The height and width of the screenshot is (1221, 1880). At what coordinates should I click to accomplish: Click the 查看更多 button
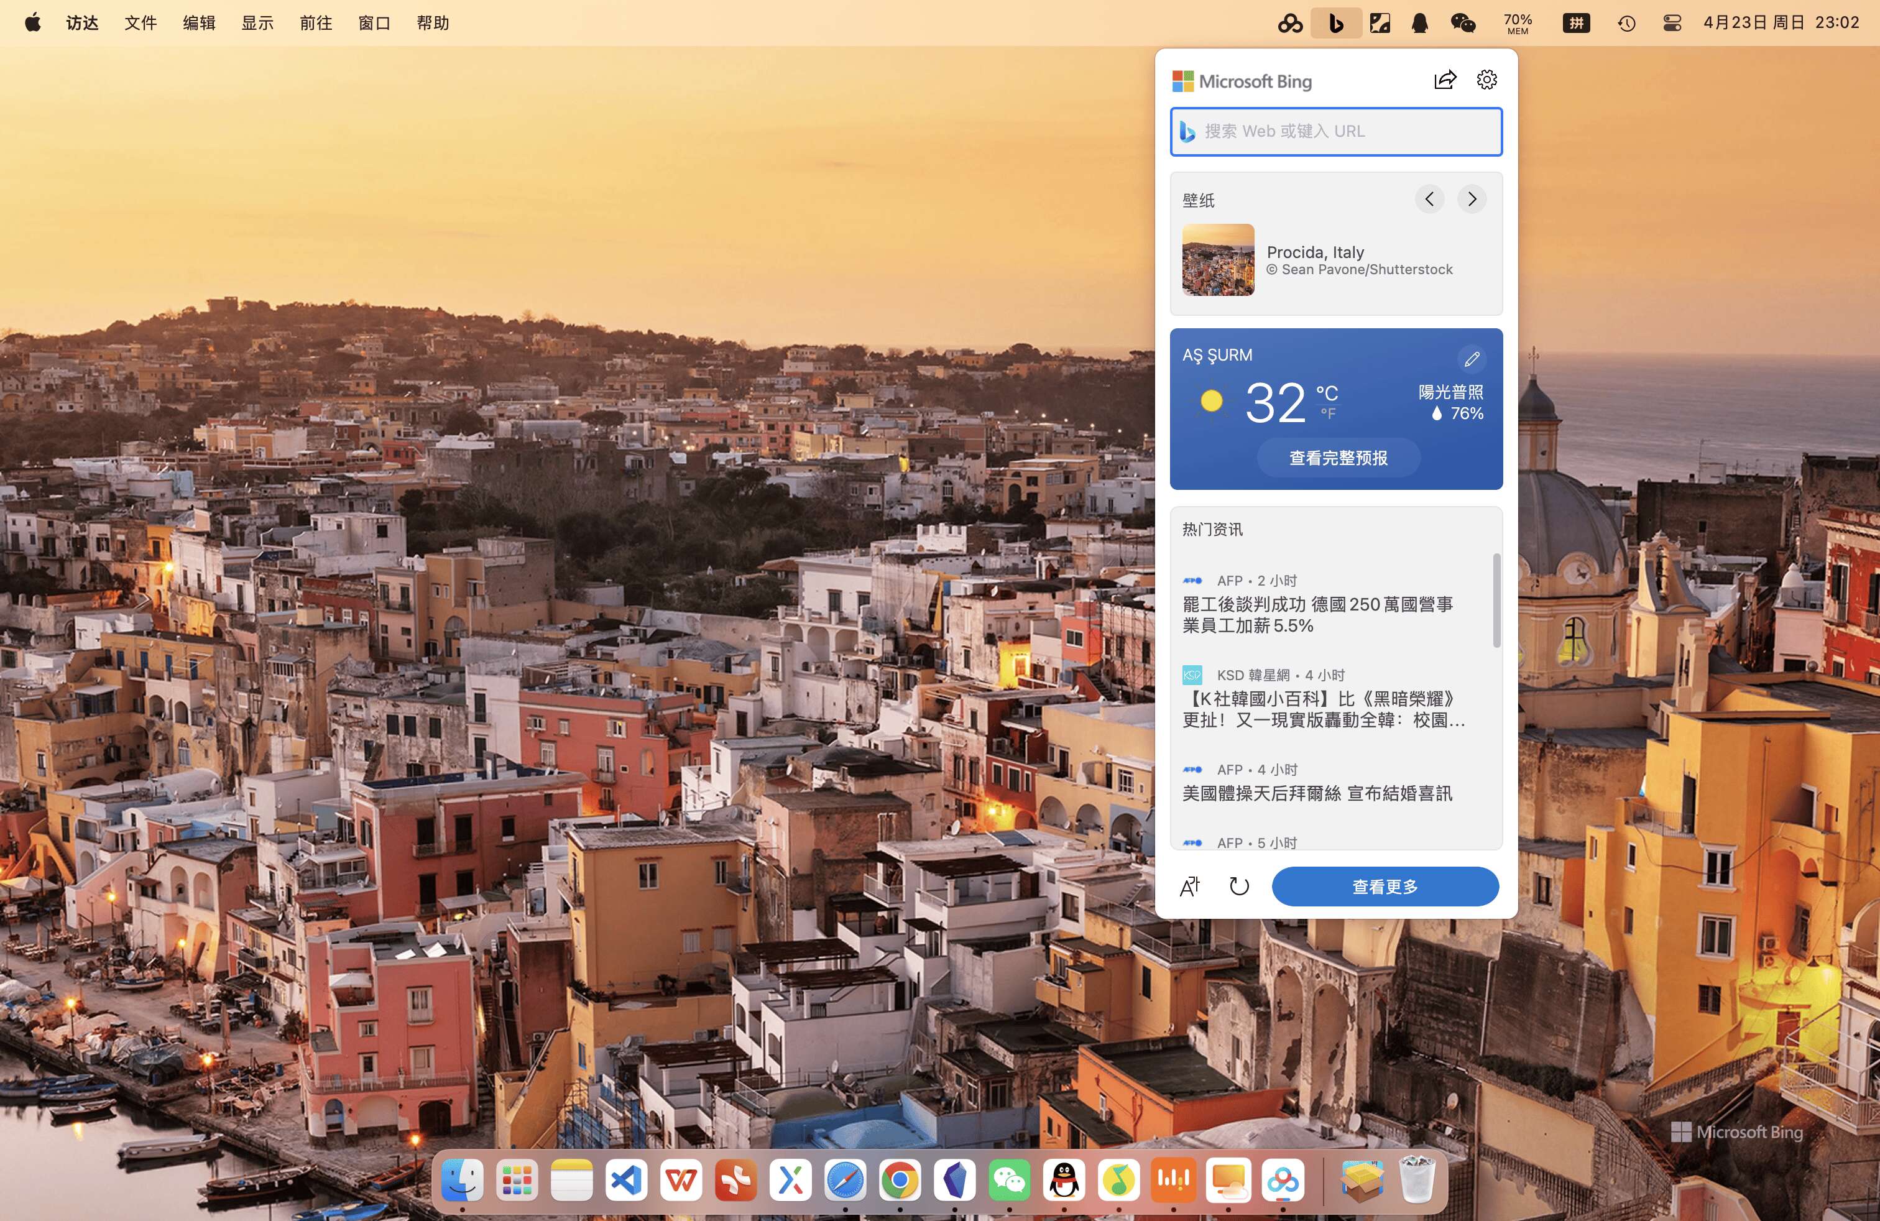(1385, 886)
